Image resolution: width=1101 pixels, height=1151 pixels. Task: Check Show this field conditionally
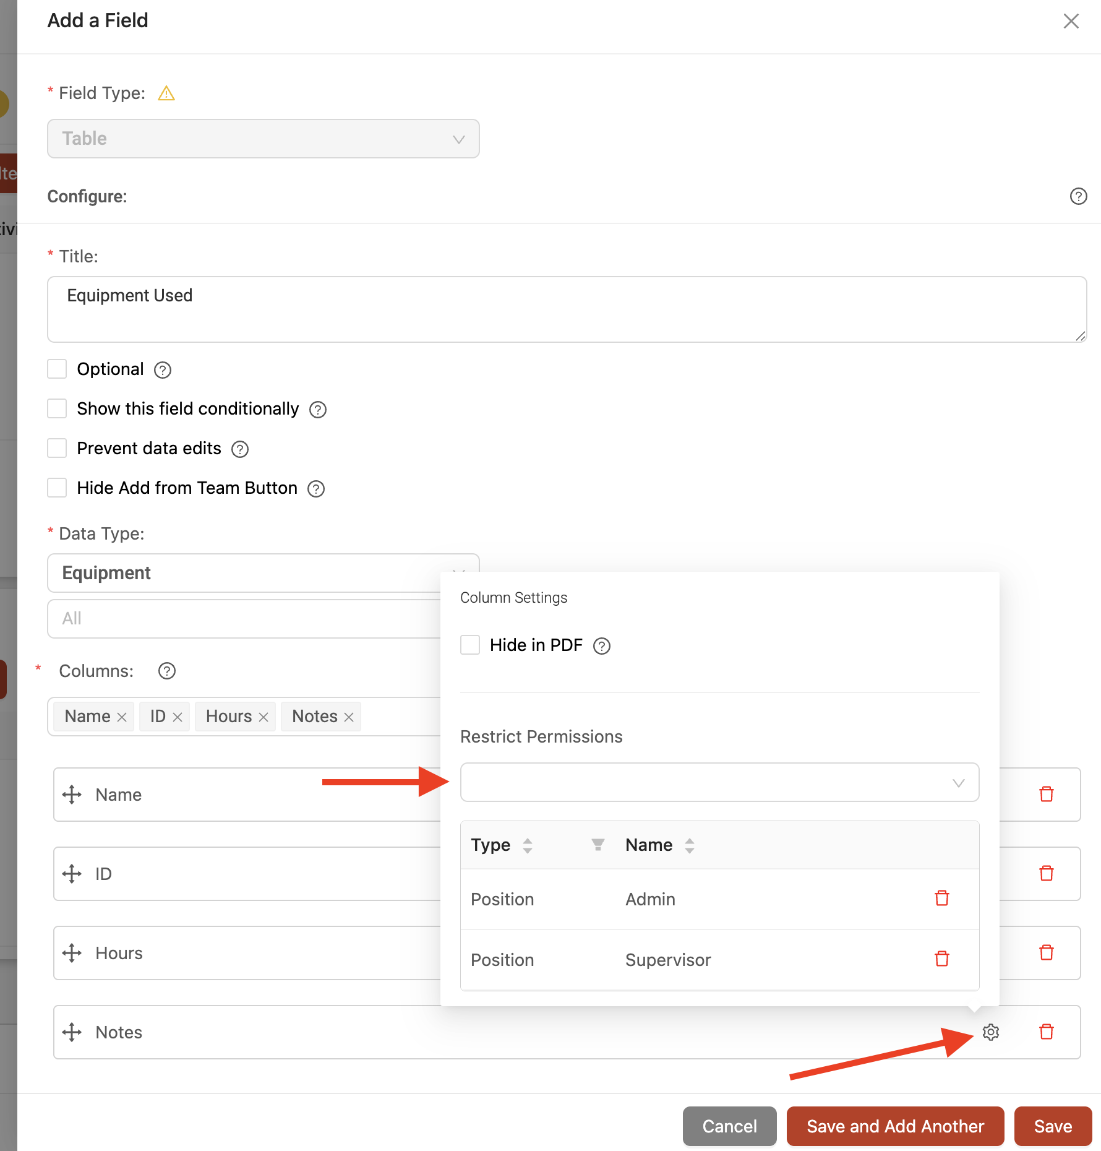click(x=57, y=408)
